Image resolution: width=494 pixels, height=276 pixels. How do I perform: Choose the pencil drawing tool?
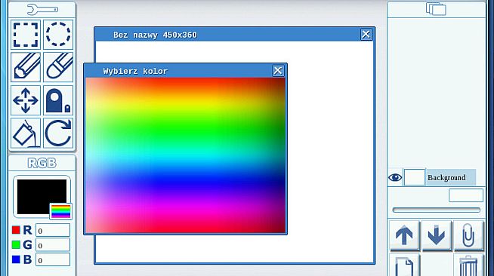26,67
